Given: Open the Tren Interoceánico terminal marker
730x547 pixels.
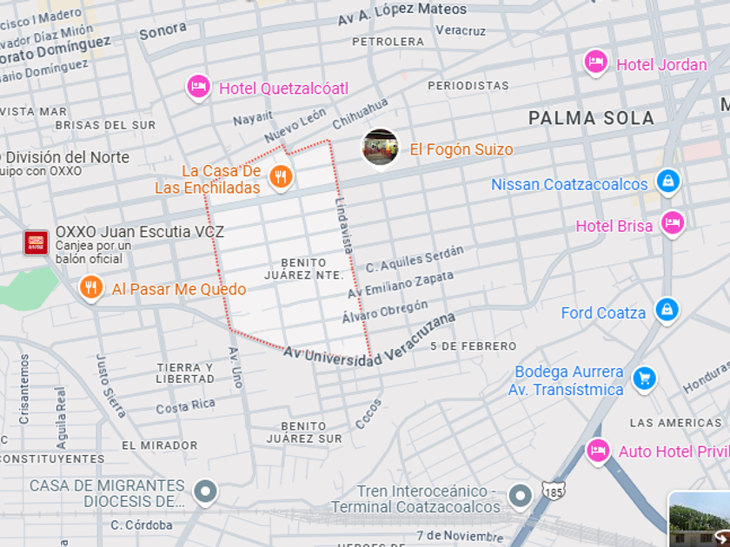Looking at the screenshot, I should [x=520, y=497].
